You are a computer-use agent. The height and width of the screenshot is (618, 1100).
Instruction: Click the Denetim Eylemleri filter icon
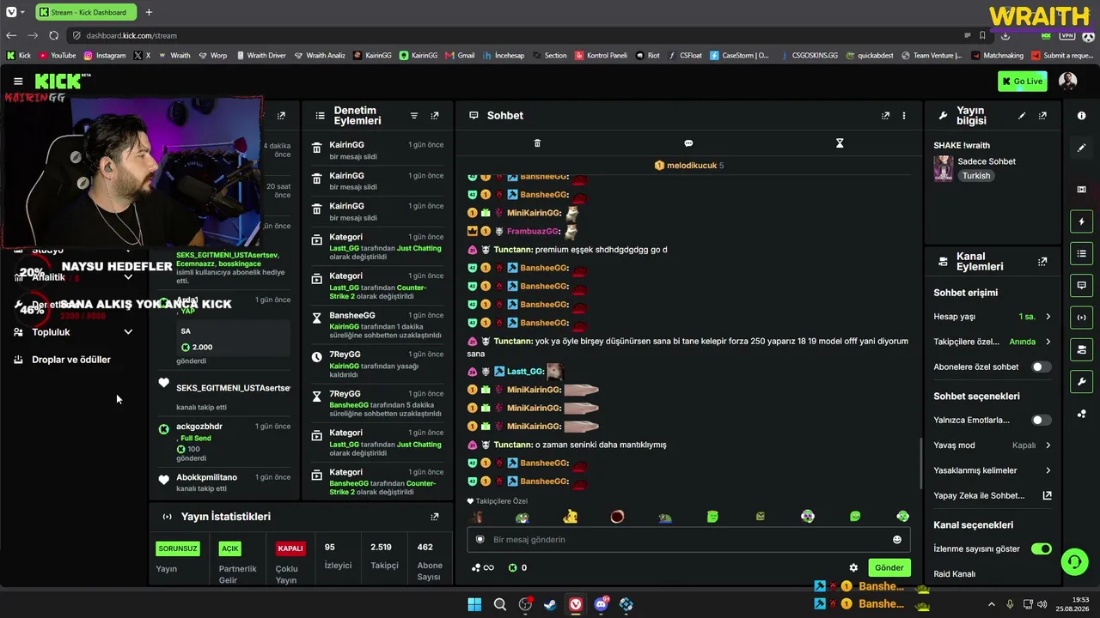(413, 115)
